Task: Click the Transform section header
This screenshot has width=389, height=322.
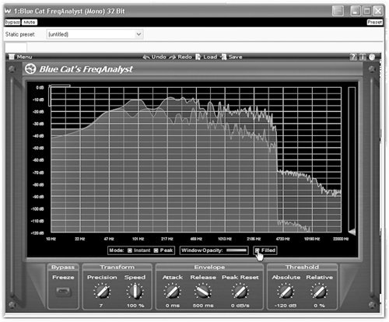Action: coord(117,267)
